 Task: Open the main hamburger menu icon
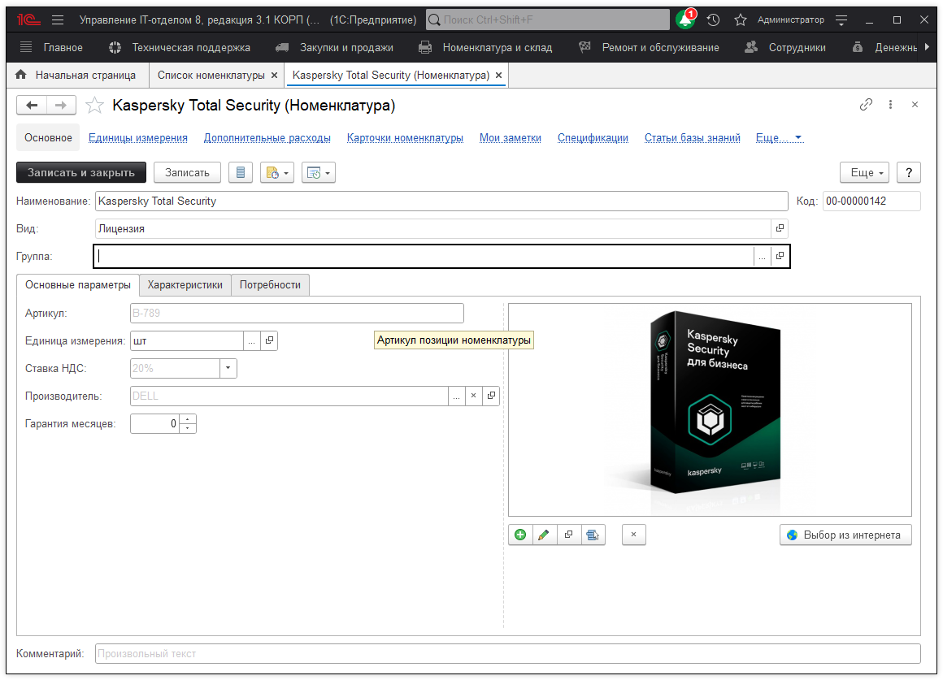click(x=58, y=19)
